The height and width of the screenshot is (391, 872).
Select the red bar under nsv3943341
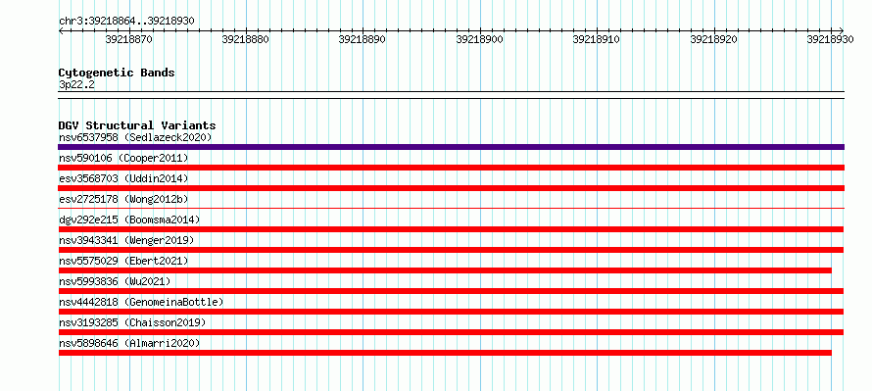coord(451,250)
